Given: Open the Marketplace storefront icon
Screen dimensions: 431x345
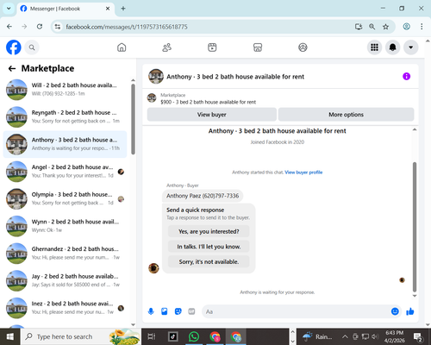Looking at the screenshot, I should click(258, 47).
